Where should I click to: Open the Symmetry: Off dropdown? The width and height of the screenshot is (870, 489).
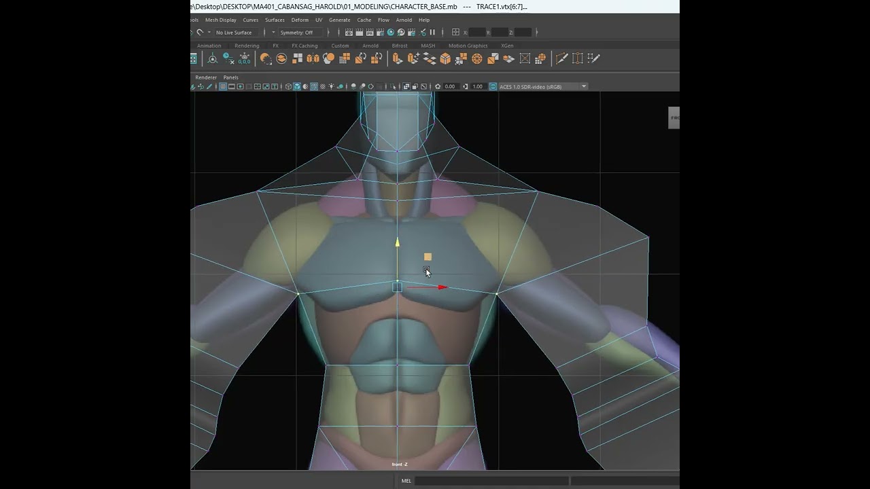300,32
